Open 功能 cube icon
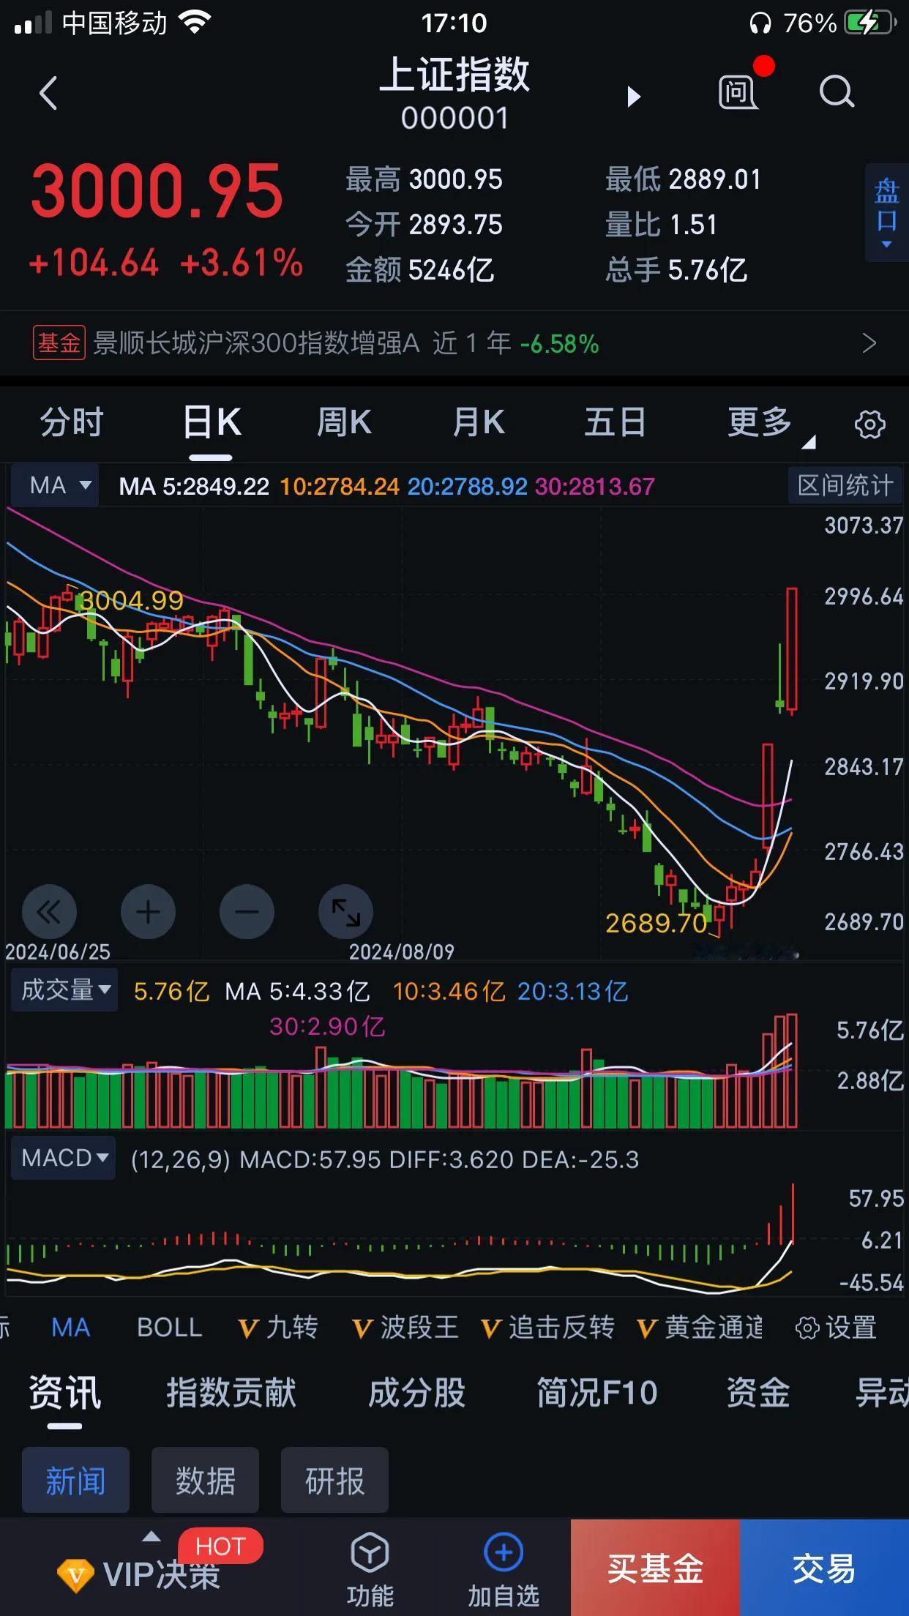 click(370, 1552)
